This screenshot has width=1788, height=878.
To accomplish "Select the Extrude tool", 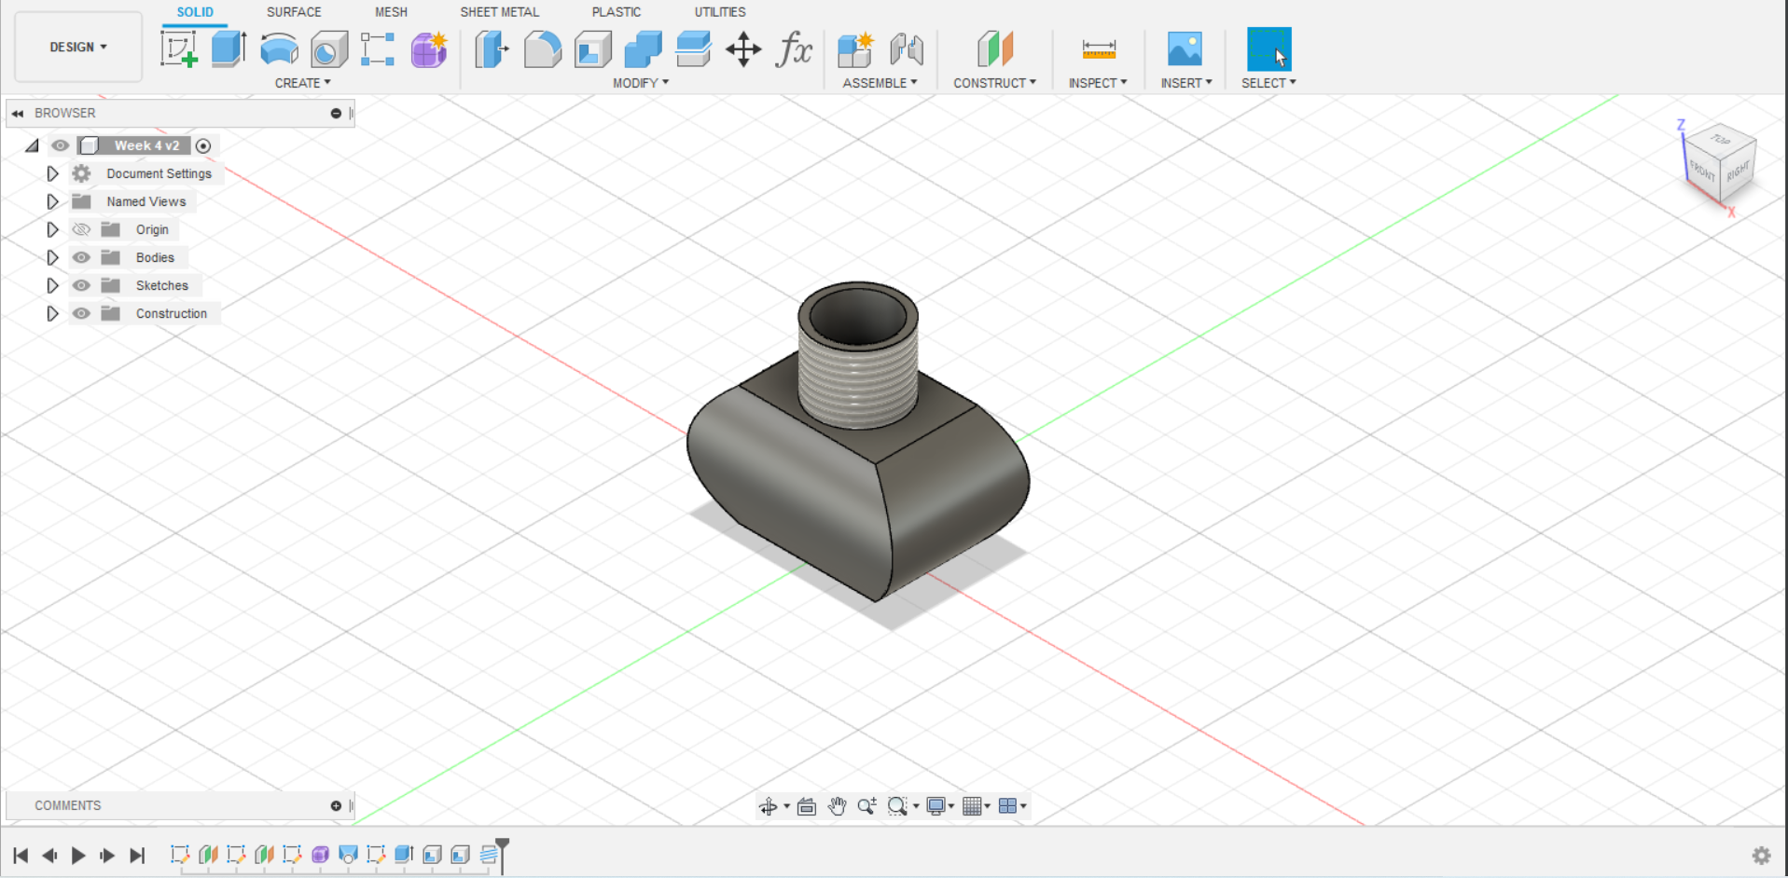I will (229, 48).
